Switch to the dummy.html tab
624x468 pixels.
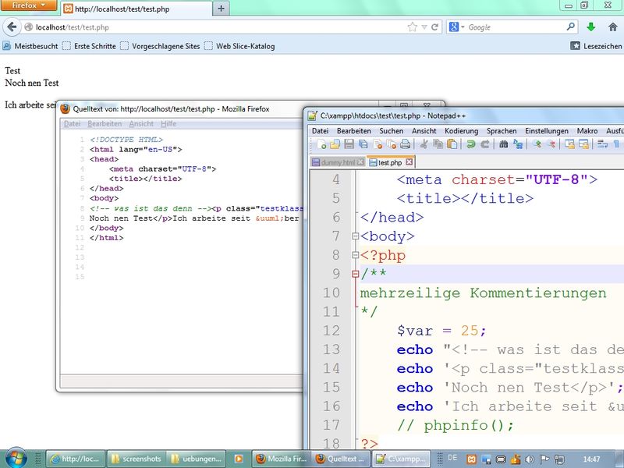[x=338, y=162]
